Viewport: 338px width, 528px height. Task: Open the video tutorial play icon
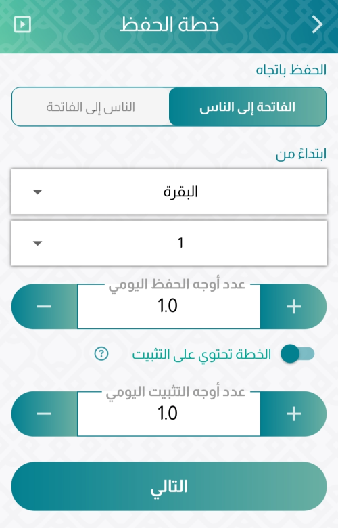(22, 24)
